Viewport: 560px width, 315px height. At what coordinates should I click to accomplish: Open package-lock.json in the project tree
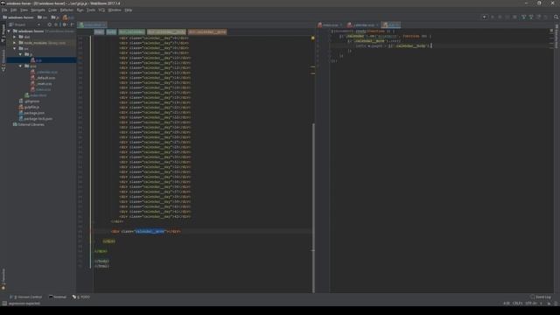[x=38, y=119]
